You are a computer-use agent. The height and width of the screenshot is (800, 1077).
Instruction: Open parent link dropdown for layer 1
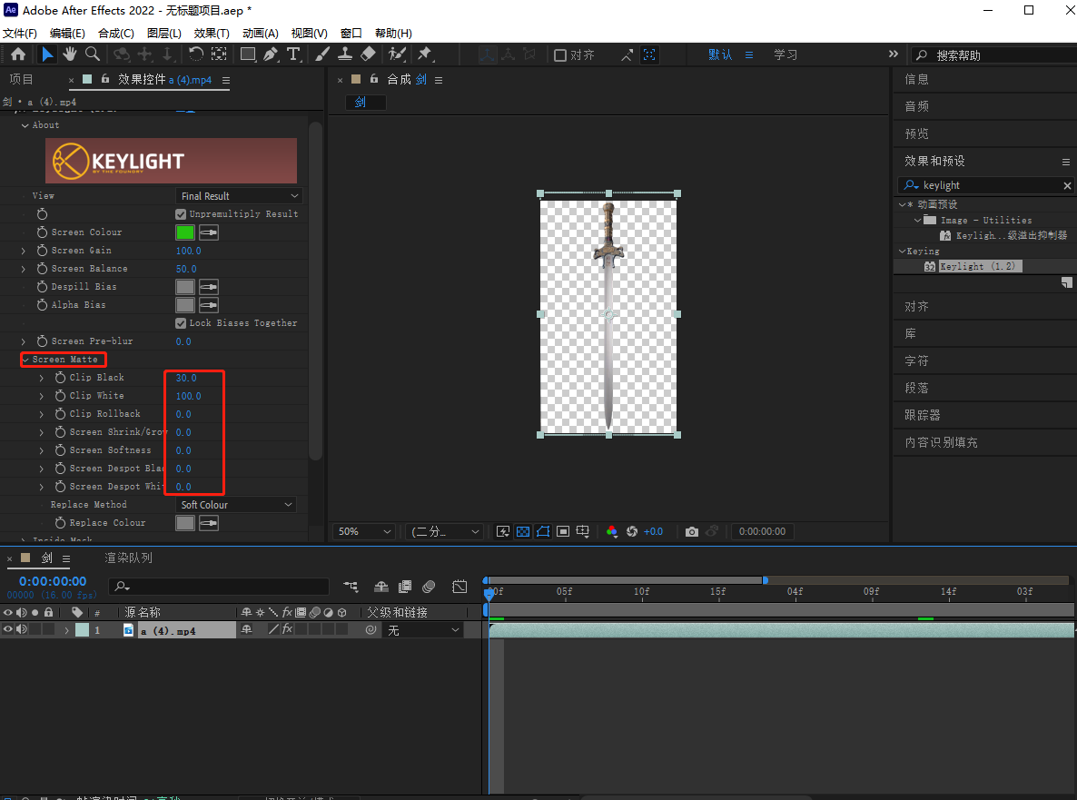click(423, 630)
